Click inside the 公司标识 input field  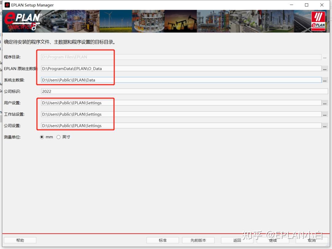click(123, 91)
